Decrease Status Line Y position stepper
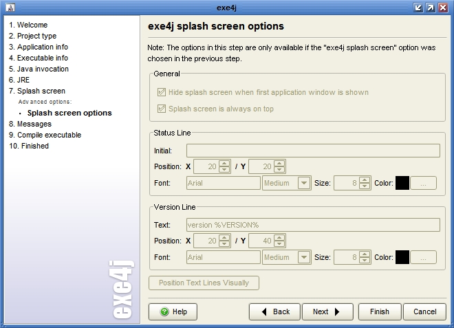 279,169
